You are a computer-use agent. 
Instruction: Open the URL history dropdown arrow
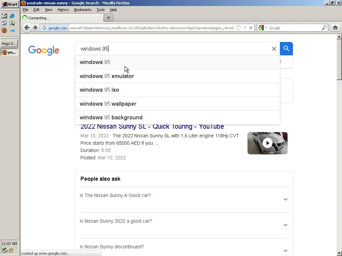245,28
